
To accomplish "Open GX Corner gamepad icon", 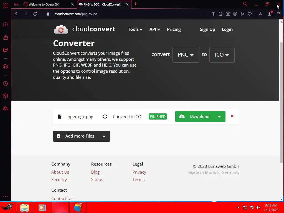I will coord(16,4).
